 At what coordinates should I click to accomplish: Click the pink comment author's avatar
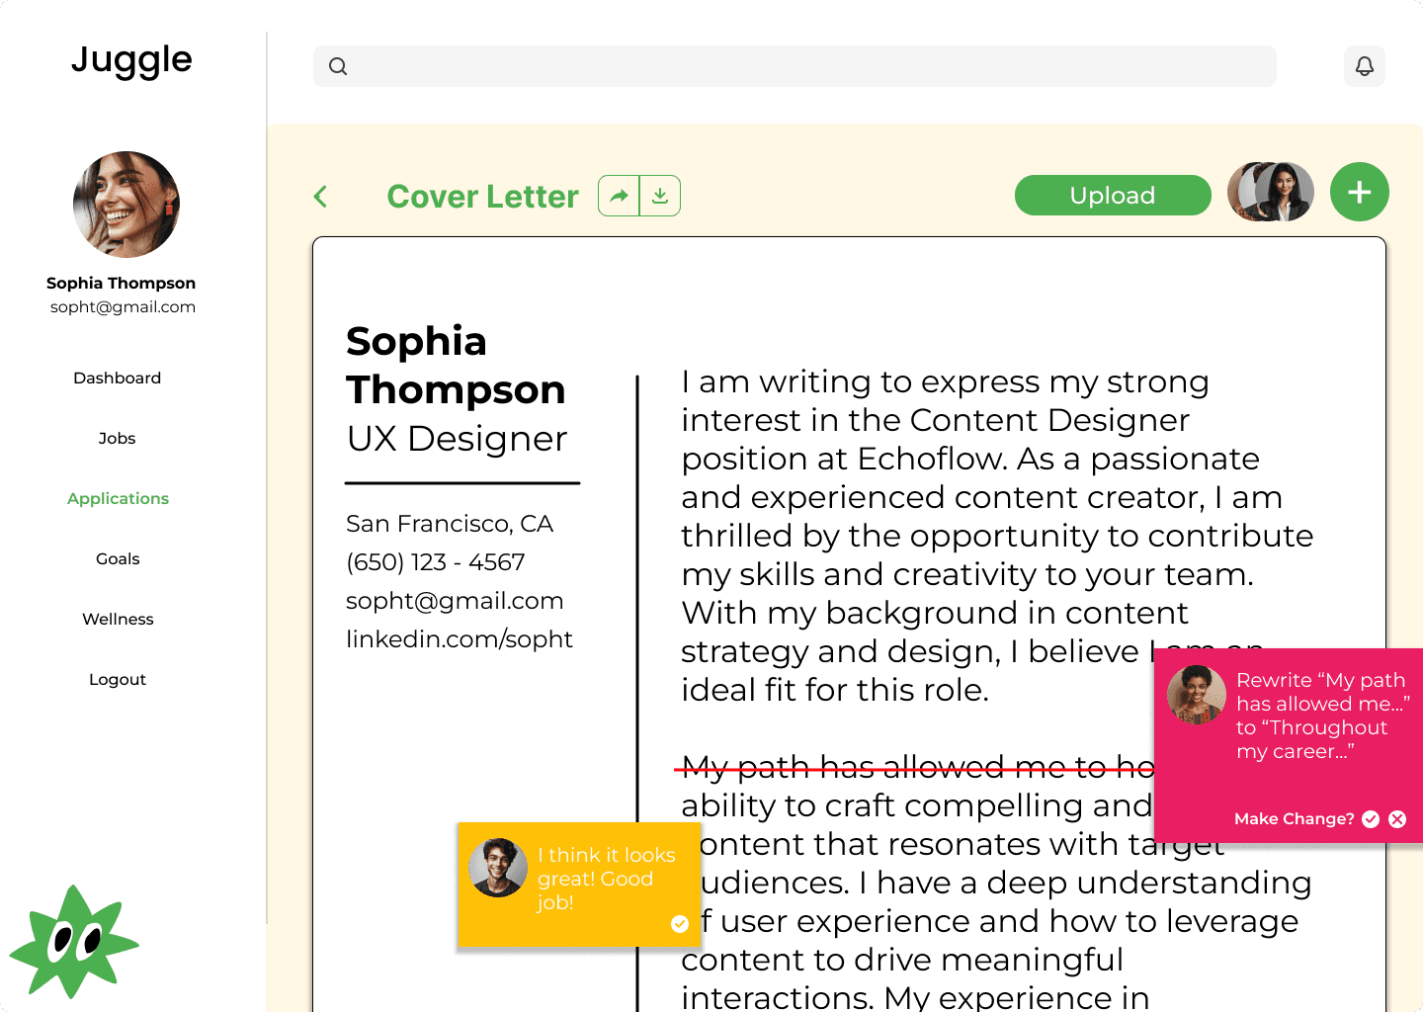(x=1197, y=695)
